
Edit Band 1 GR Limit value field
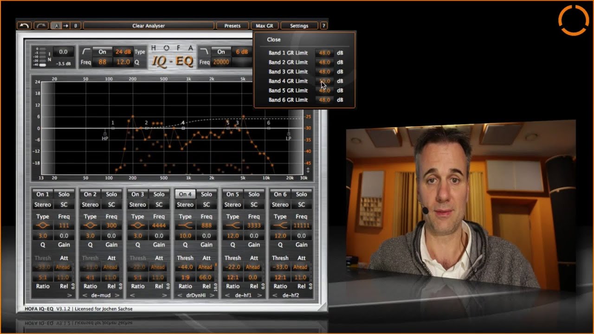coord(324,53)
